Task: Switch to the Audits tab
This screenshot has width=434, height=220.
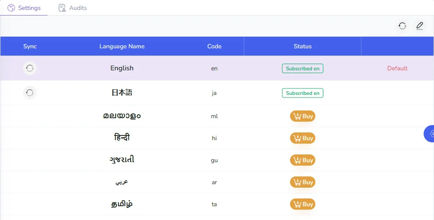Action: coord(73,8)
